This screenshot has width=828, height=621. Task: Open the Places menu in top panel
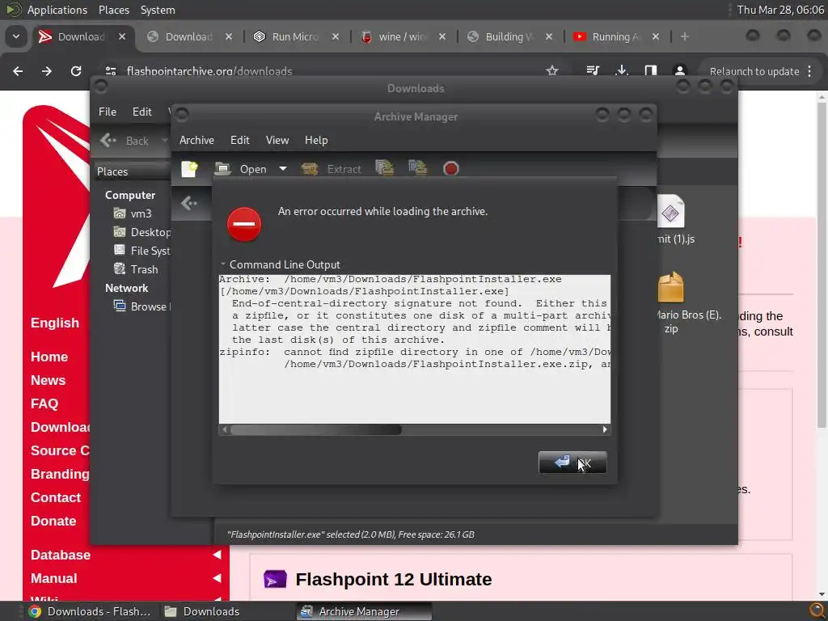113,10
